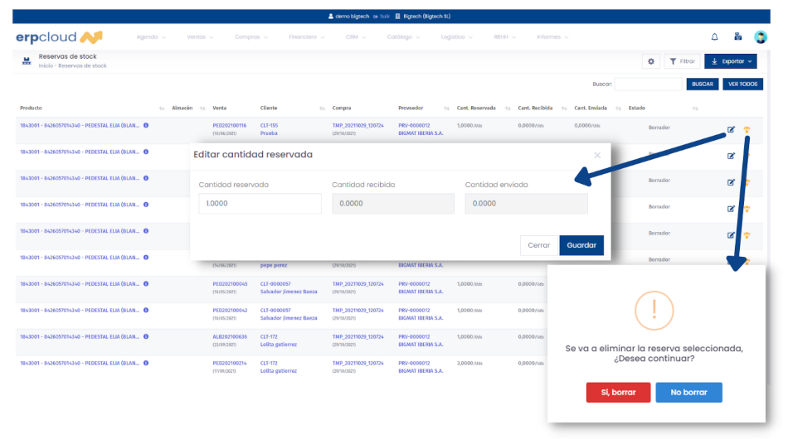788x439 pixels.
Task: Open the user avatar profile picture
Action: tap(761, 37)
